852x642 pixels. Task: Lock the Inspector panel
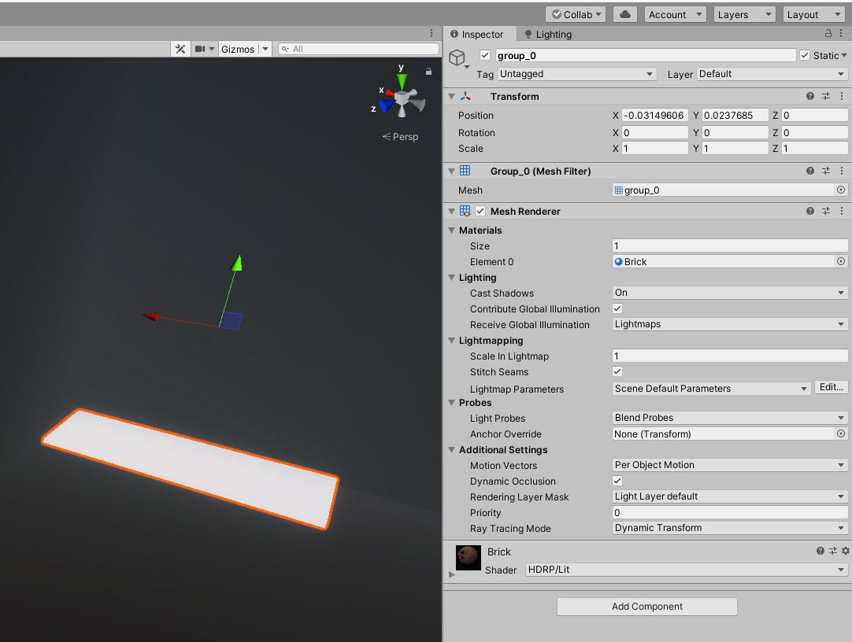point(828,34)
